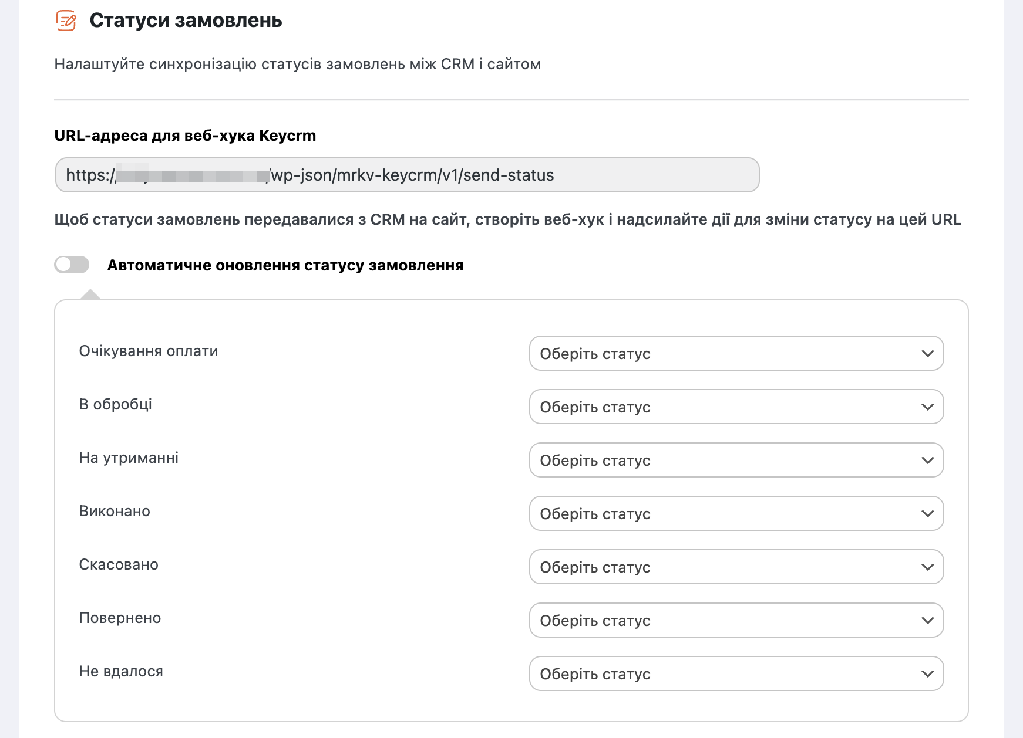
Task: Click the order statuses edit icon
Action: pos(66,21)
